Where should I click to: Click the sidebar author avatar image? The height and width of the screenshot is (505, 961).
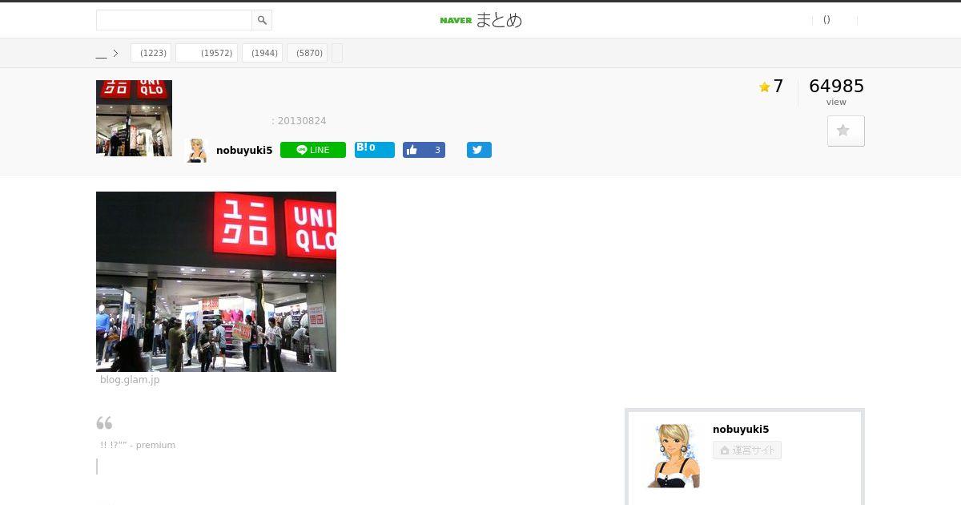click(x=674, y=455)
